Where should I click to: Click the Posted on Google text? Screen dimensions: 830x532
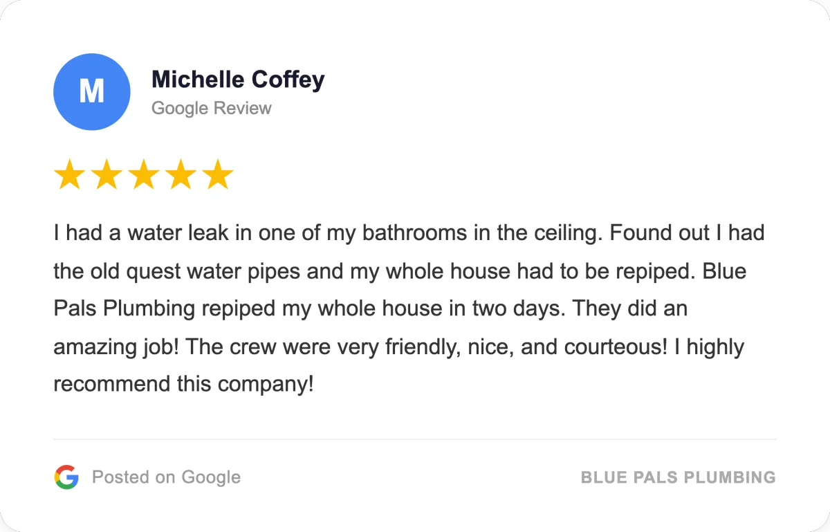166,477
